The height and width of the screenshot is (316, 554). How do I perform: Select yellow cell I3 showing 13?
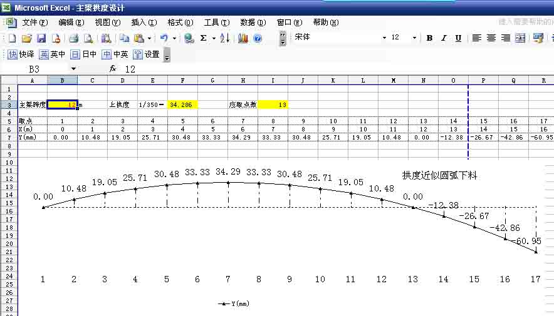[x=273, y=104]
